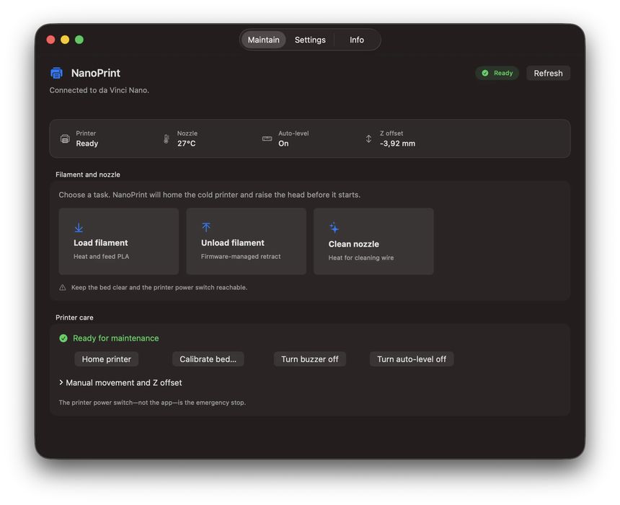Switch to the Settings tab

point(310,40)
